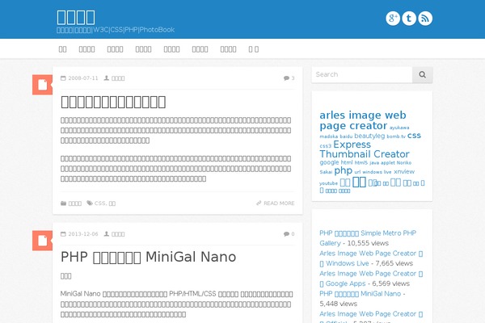485x323 pixels.
Task: Click the post-type icon beside the 2013-12-06 post
Action: [42, 241]
